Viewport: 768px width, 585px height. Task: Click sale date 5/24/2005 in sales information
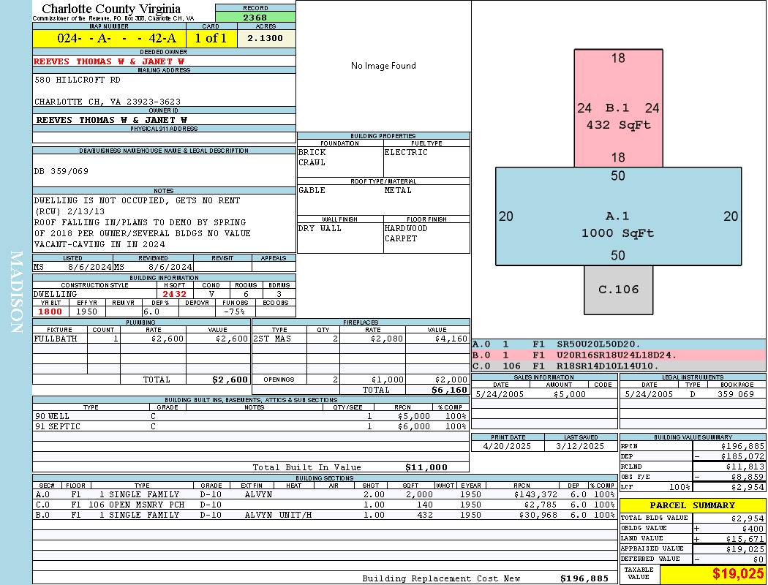point(500,393)
